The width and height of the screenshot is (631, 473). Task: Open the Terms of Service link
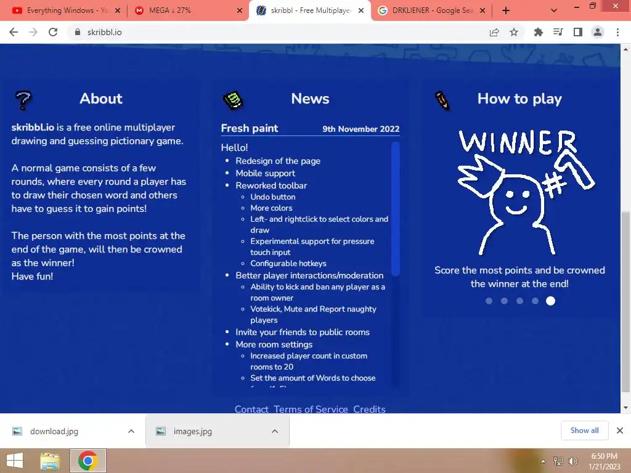click(x=311, y=409)
